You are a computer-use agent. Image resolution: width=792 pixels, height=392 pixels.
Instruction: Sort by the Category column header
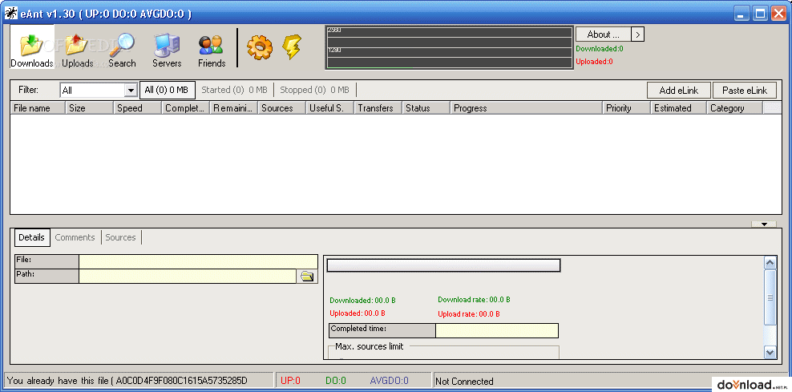[x=734, y=108]
